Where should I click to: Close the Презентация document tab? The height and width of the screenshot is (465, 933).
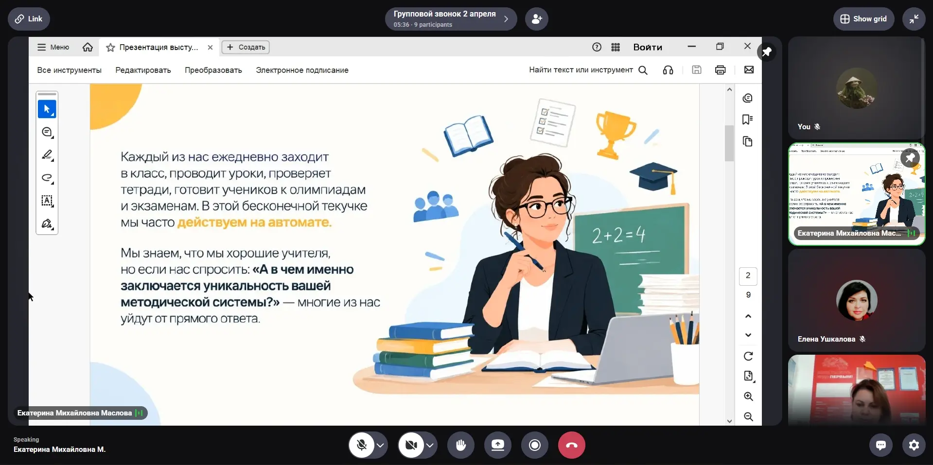pos(210,47)
